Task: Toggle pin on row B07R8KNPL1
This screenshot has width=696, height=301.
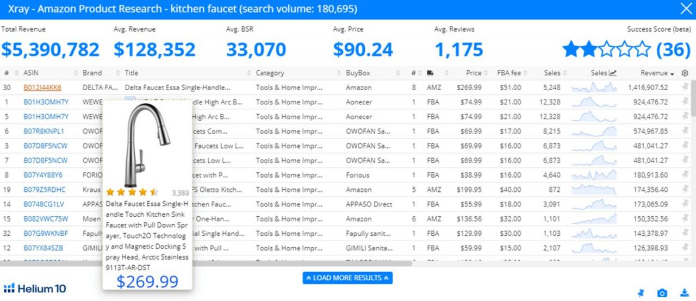Action: click(x=685, y=131)
